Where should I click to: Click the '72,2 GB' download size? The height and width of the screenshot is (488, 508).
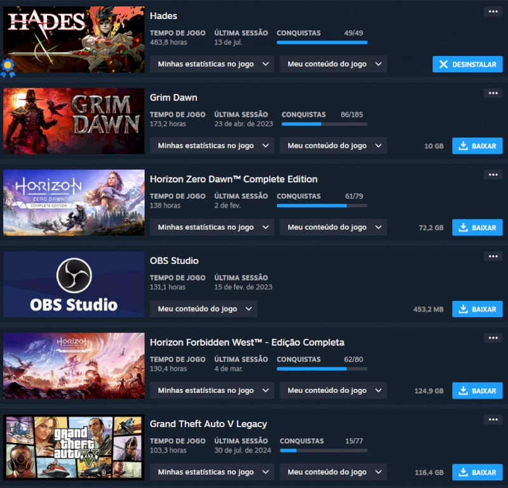click(431, 228)
